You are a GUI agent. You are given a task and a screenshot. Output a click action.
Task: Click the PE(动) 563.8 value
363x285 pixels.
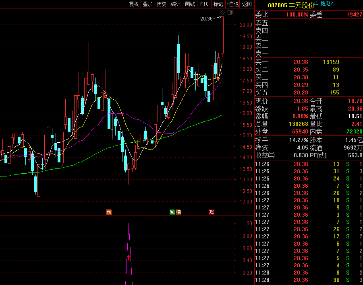point(355,156)
